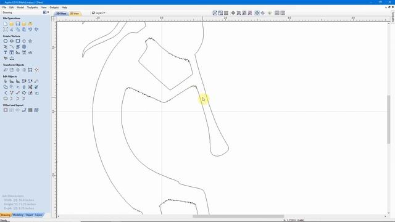The height and width of the screenshot is (222, 395).
Task: Select the text-within-box tool
Action: 12,52
